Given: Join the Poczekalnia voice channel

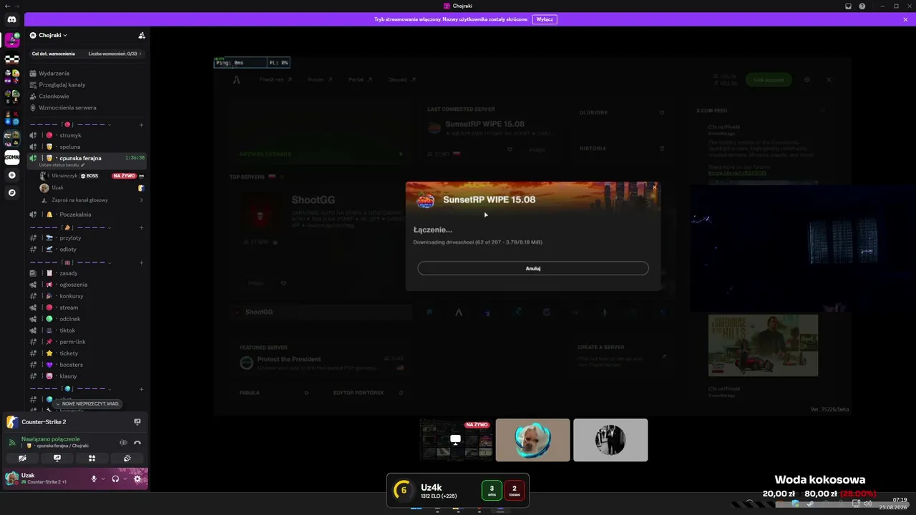Looking at the screenshot, I should coord(87,215).
